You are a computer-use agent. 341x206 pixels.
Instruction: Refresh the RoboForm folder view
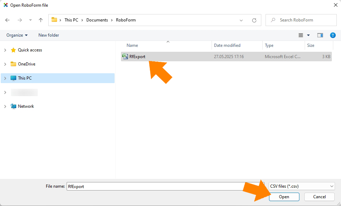(254, 20)
